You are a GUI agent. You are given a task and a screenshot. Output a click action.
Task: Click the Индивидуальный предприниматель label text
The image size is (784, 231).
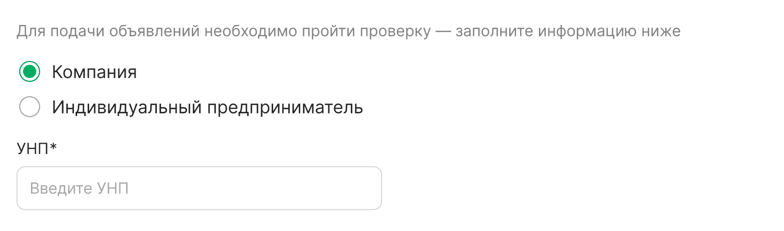[x=207, y=108]
